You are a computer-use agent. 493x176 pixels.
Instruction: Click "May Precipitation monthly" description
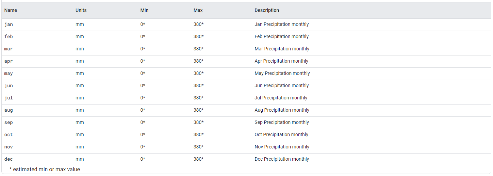[x=282, y=73]
